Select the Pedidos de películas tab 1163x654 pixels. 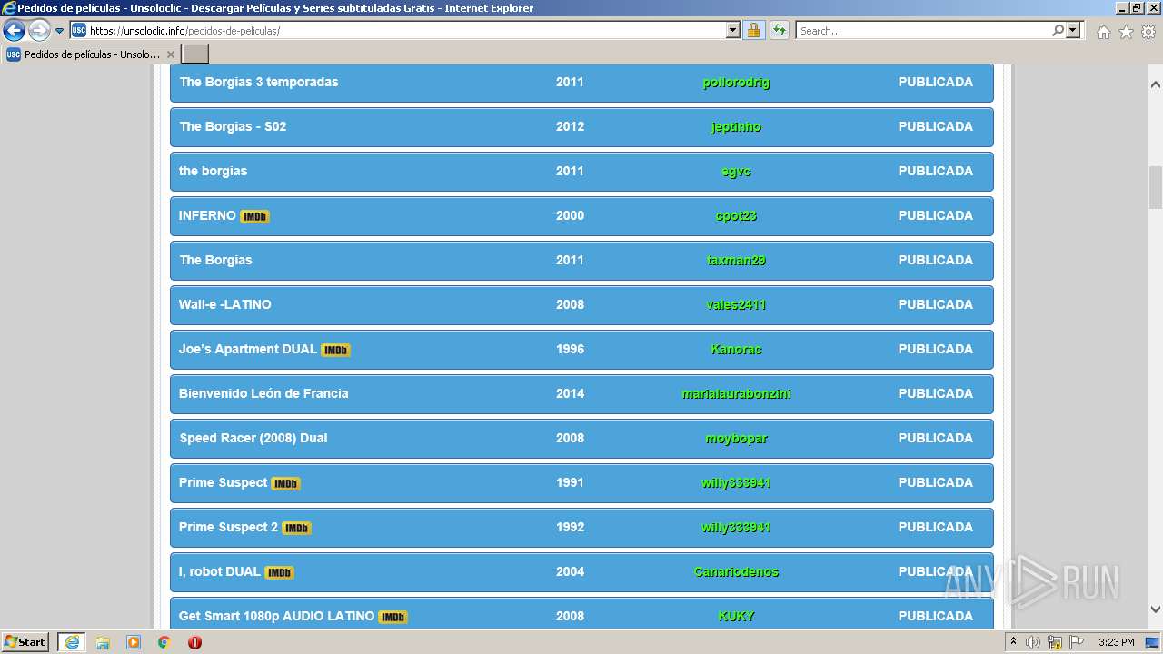click(91, 54)
